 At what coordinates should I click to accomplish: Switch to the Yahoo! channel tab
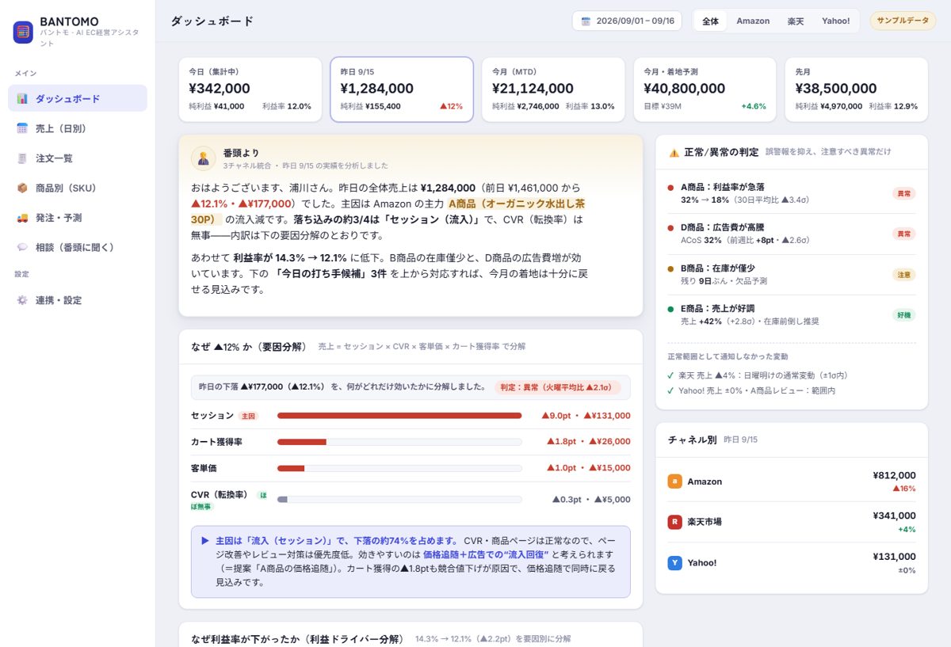tap(835, 21)
